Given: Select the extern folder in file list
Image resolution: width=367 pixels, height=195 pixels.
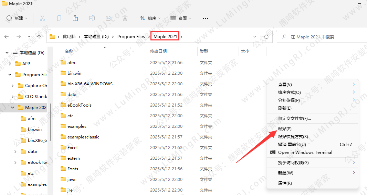Looking at the screenshot, I should coord(70,158).
